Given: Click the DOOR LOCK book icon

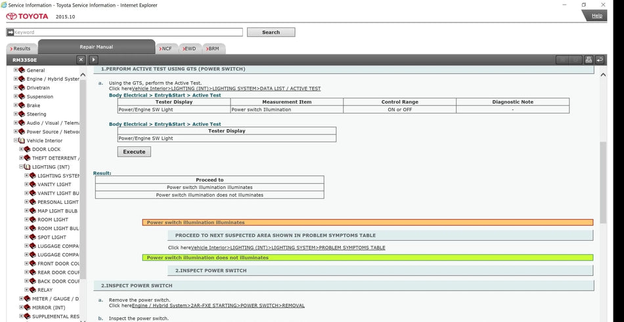Looking at the screenshot, I should click(27, 150).
